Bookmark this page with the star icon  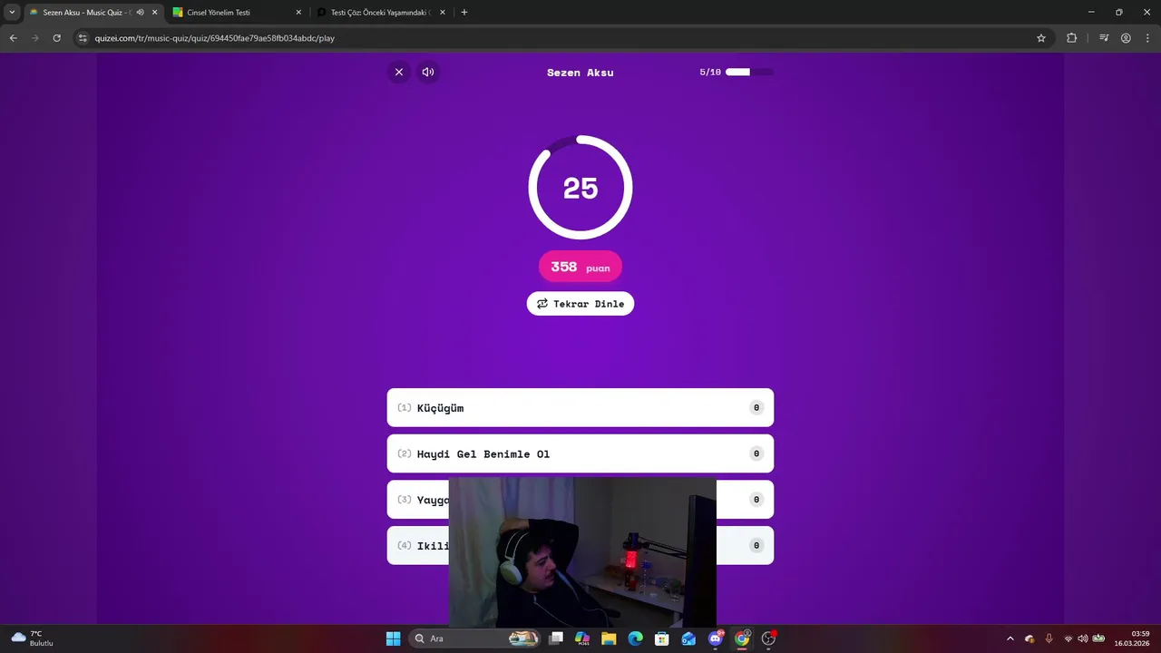click(x=1041, y=38)
